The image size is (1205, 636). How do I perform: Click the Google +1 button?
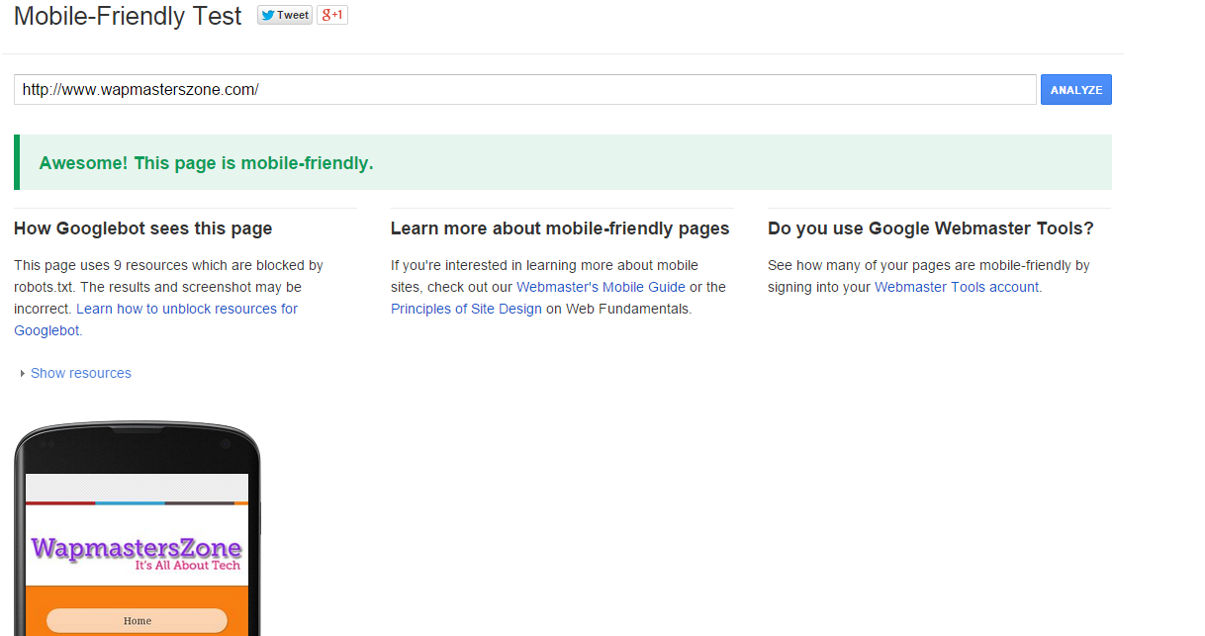click(332, 15)
